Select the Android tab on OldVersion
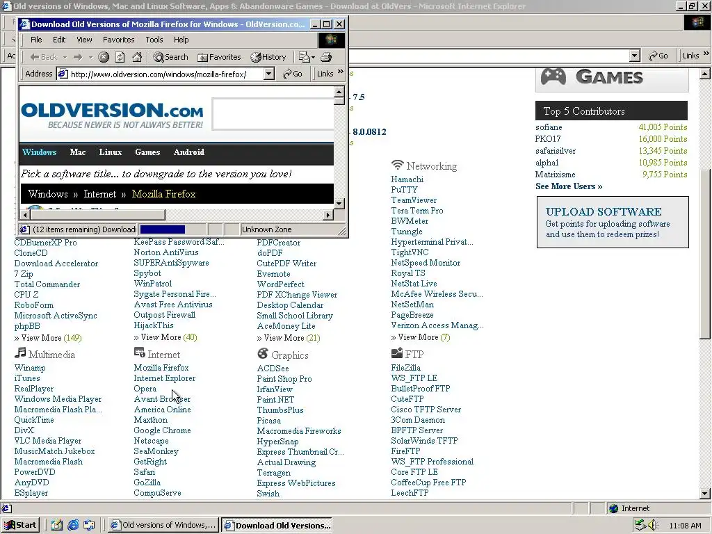This screenshot has width=712, height=534. [189, 152]
